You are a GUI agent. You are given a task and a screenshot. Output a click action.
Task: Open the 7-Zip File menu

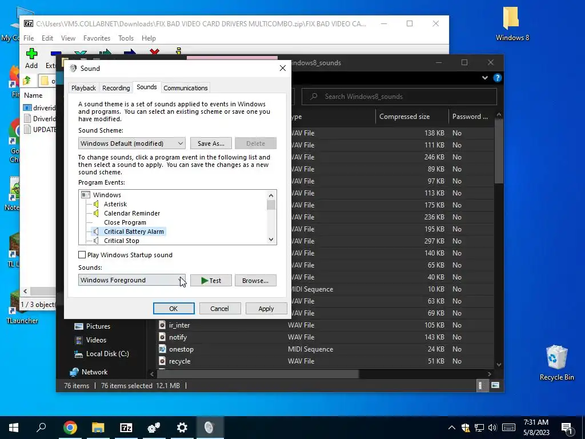[x=29, y=38]
